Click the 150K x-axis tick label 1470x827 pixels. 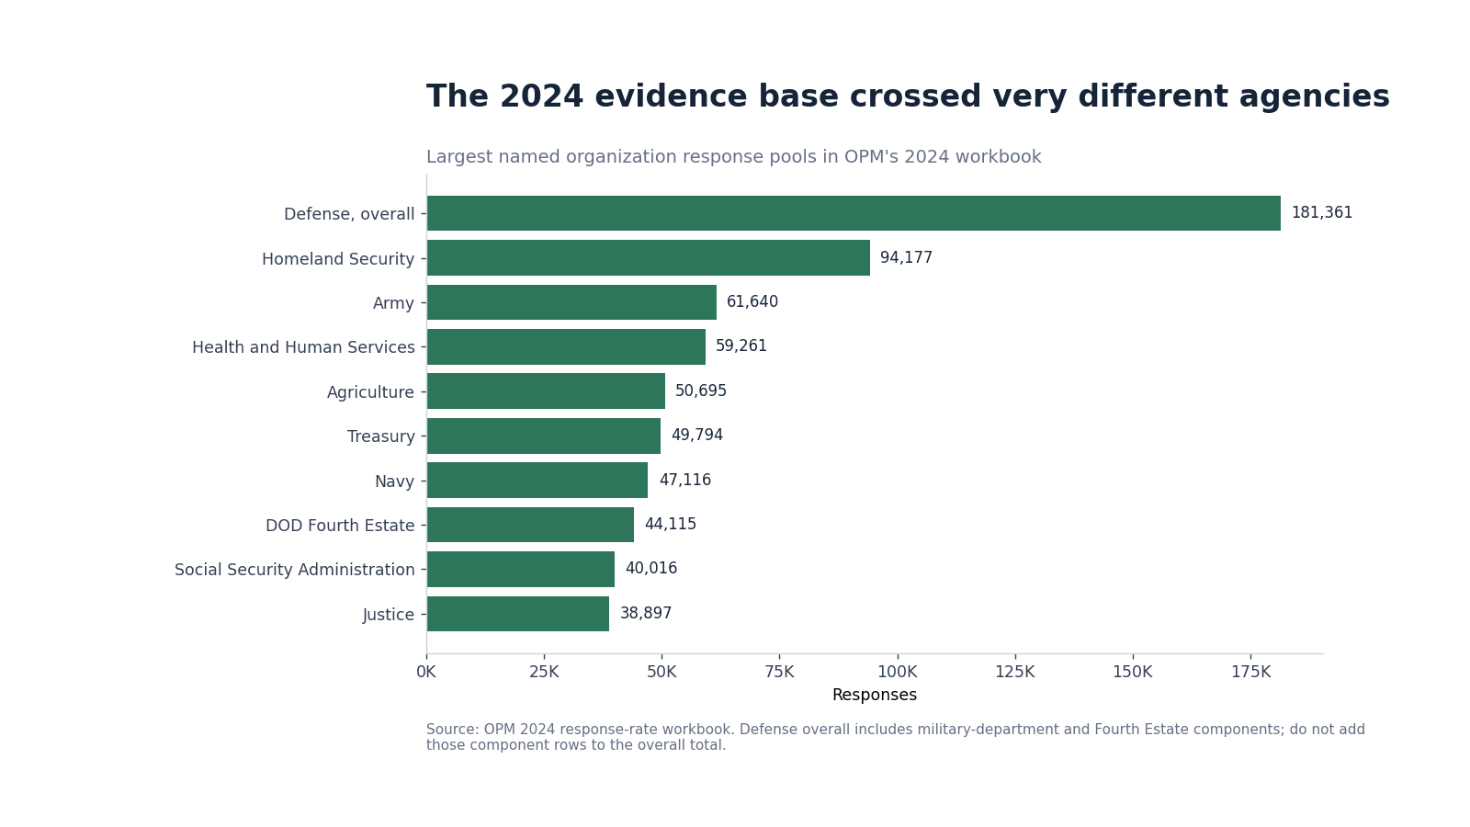[1133, 672]
